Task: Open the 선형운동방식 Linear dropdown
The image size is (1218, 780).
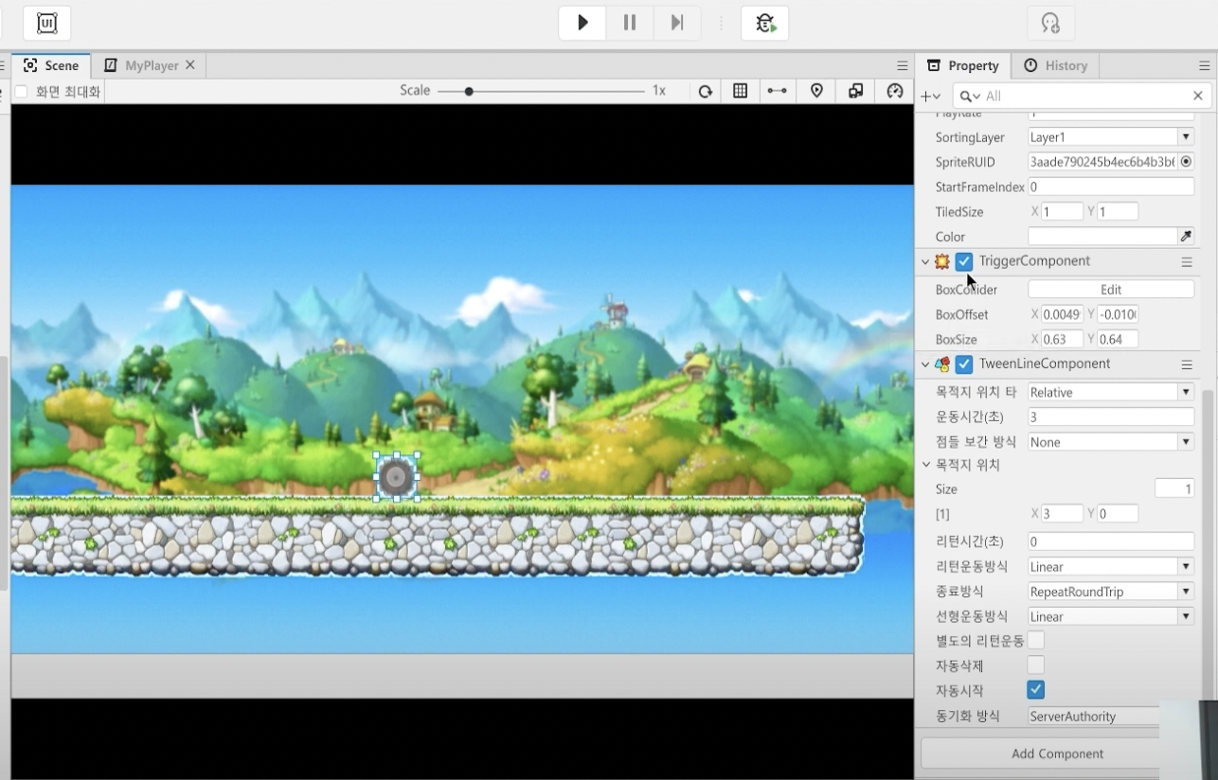Action: coord(1111,616)
